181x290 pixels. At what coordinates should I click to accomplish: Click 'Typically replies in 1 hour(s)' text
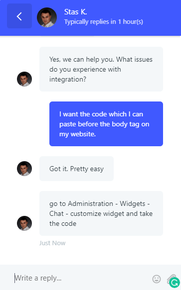click(x=104, y=22)
